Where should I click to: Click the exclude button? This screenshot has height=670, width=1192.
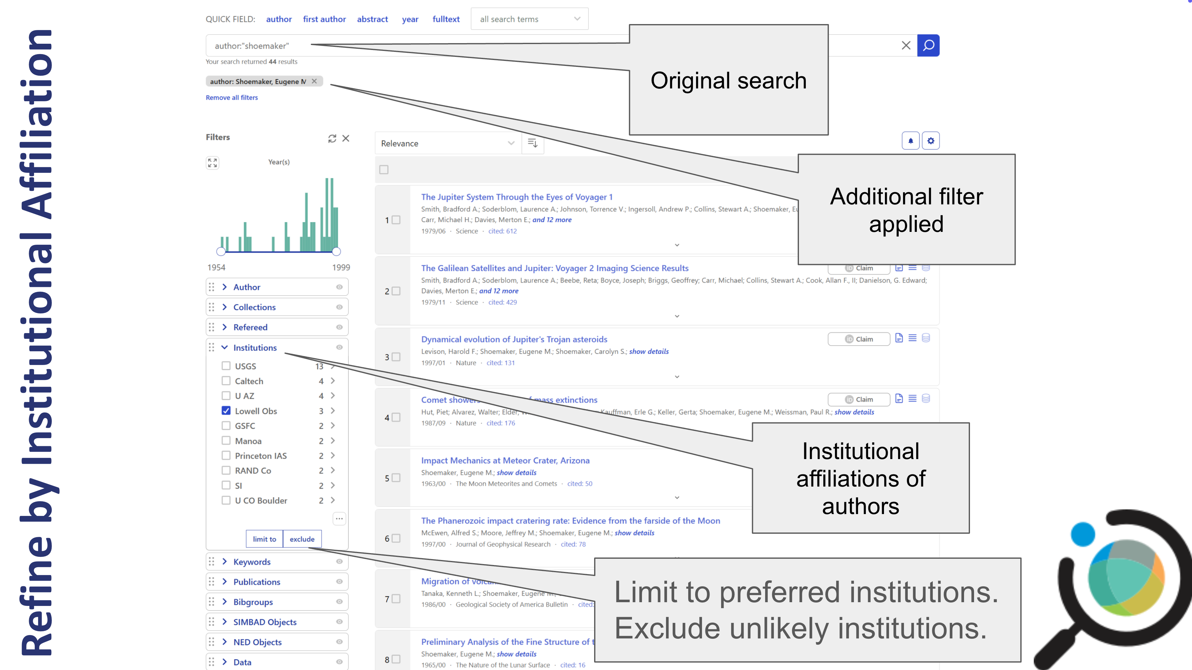pyautogui.click(x=302, y=539)
